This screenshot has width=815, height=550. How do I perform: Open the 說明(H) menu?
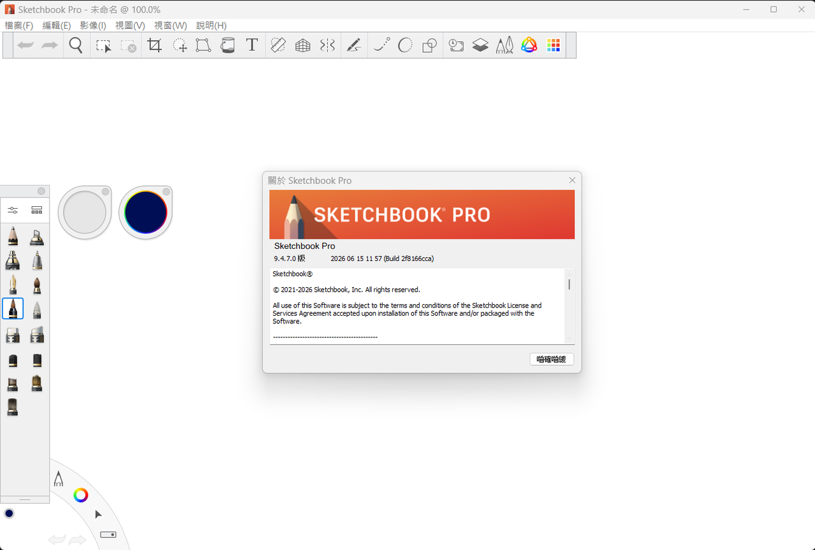[211, 25]
